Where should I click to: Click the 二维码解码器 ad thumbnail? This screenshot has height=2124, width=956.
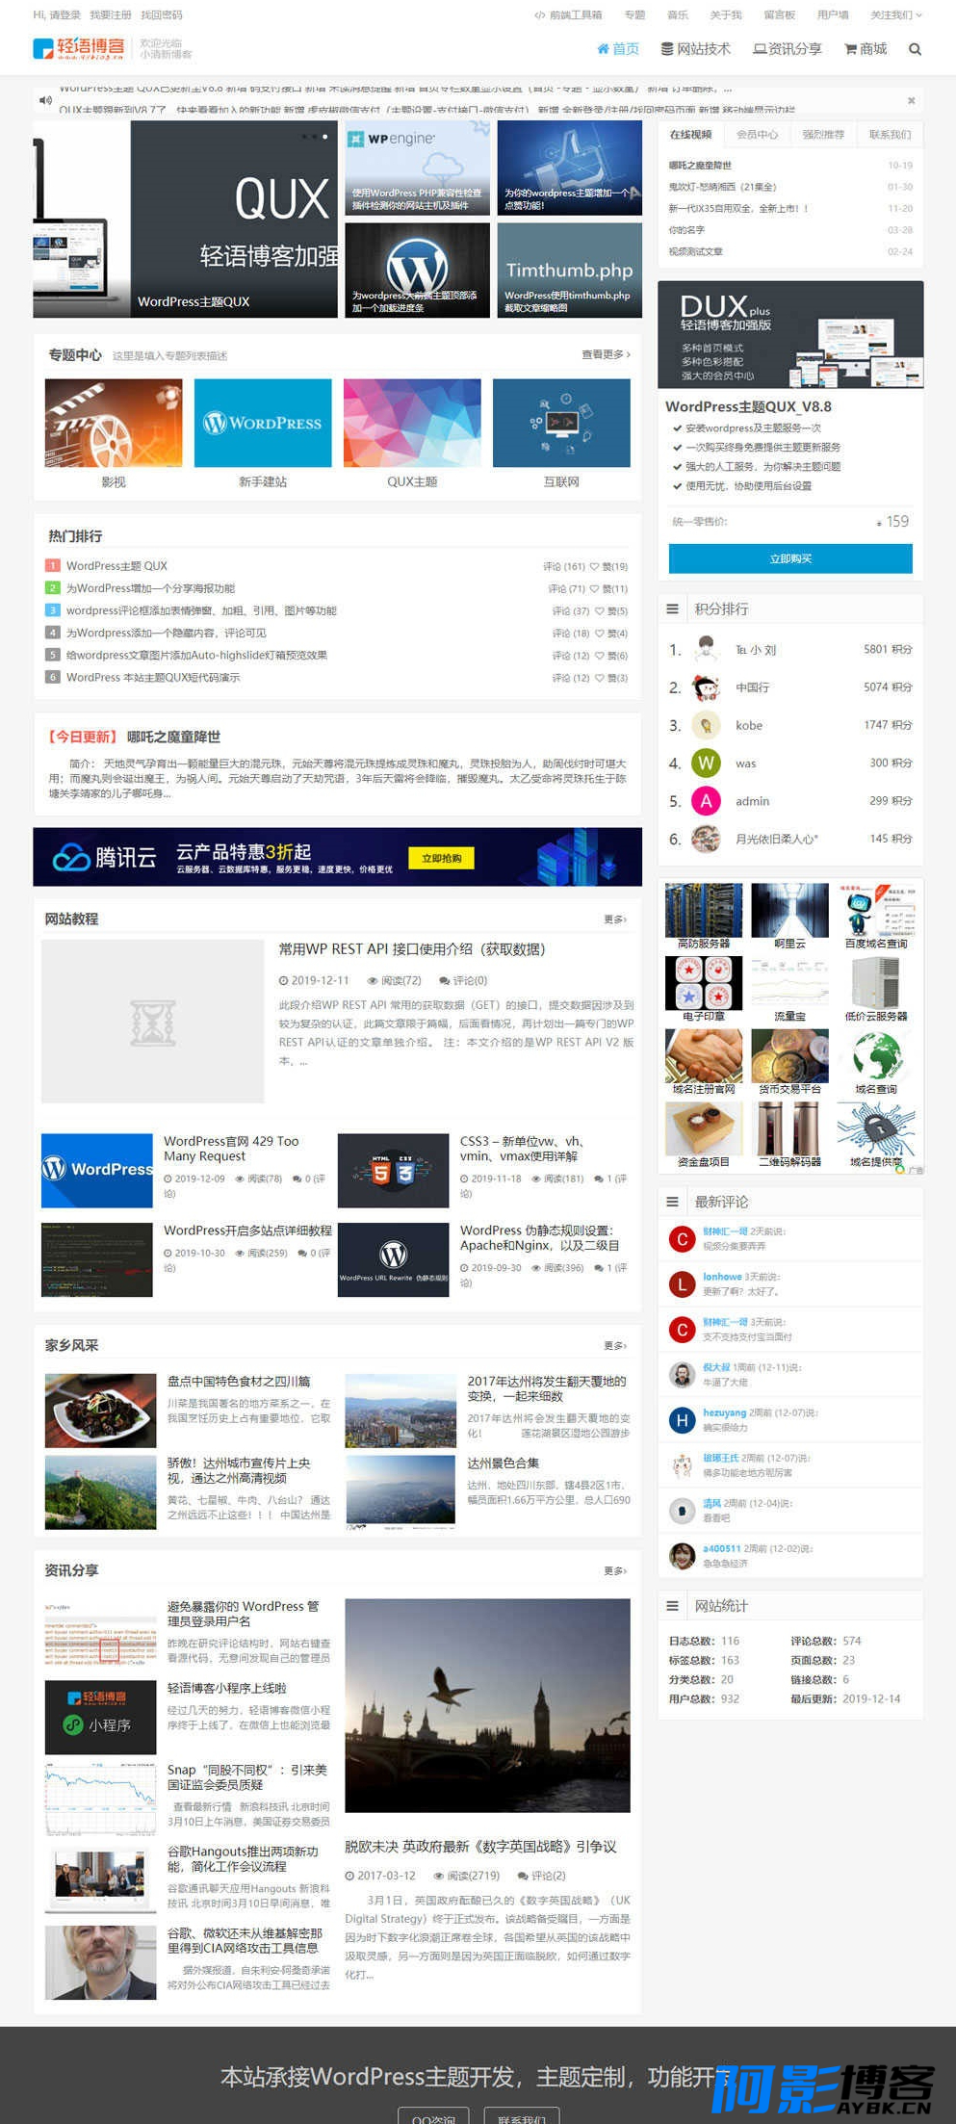[x=789, y=1127]
